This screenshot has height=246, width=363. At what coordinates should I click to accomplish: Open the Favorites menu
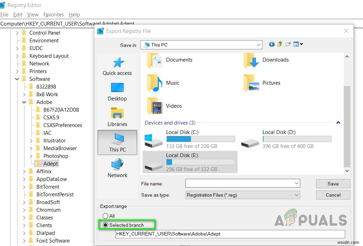tap(53, 15)
